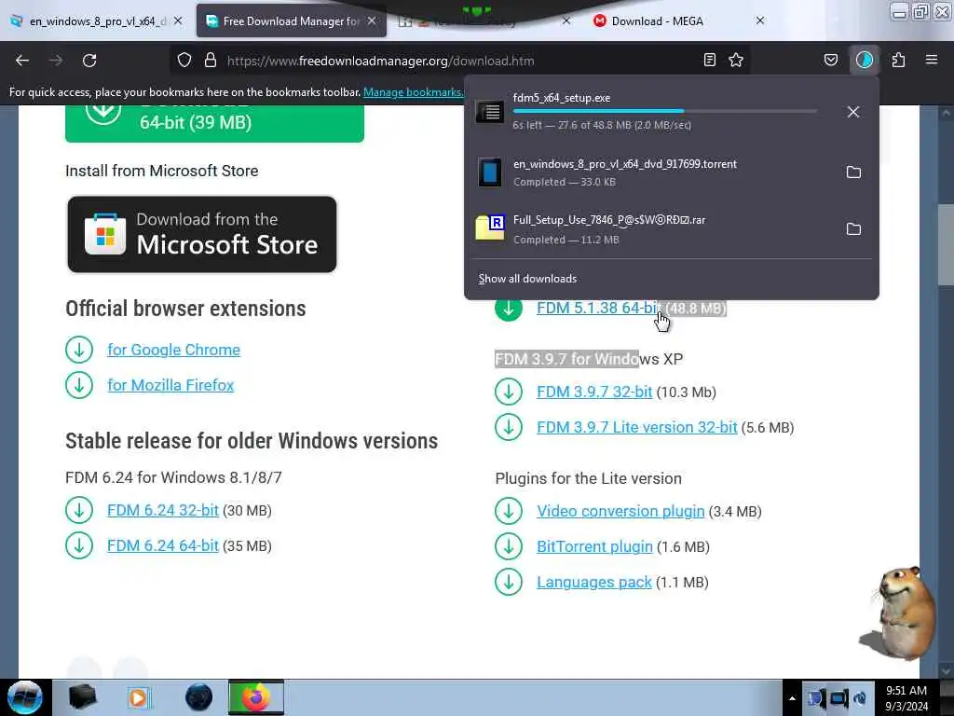The image size is (954, 716).
Task: Download FDM 6.24 64-bit link
Action: 163,545
